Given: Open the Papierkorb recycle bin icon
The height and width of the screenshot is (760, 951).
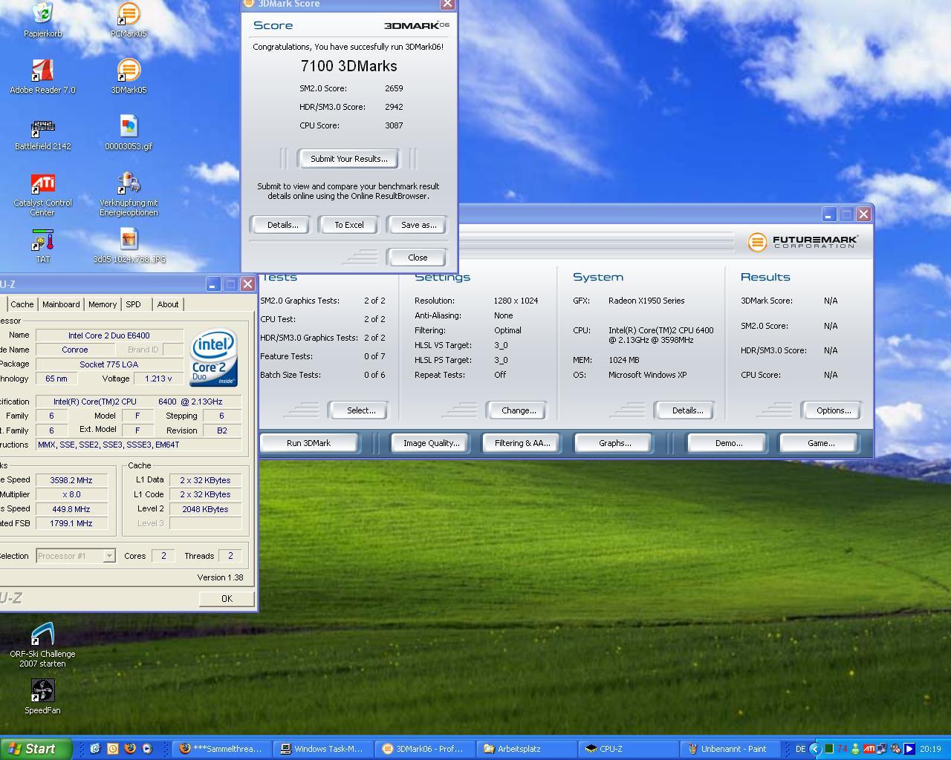Looking at the screenshot, I should (x=42, y=19).
